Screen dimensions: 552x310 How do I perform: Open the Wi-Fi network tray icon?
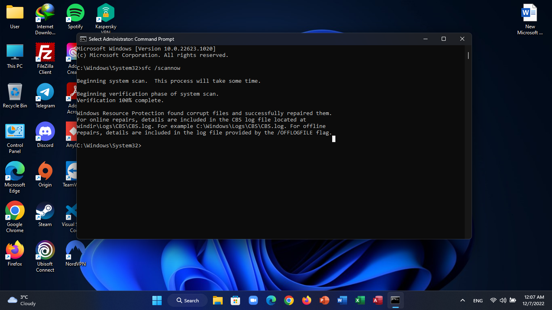point(493,301)
